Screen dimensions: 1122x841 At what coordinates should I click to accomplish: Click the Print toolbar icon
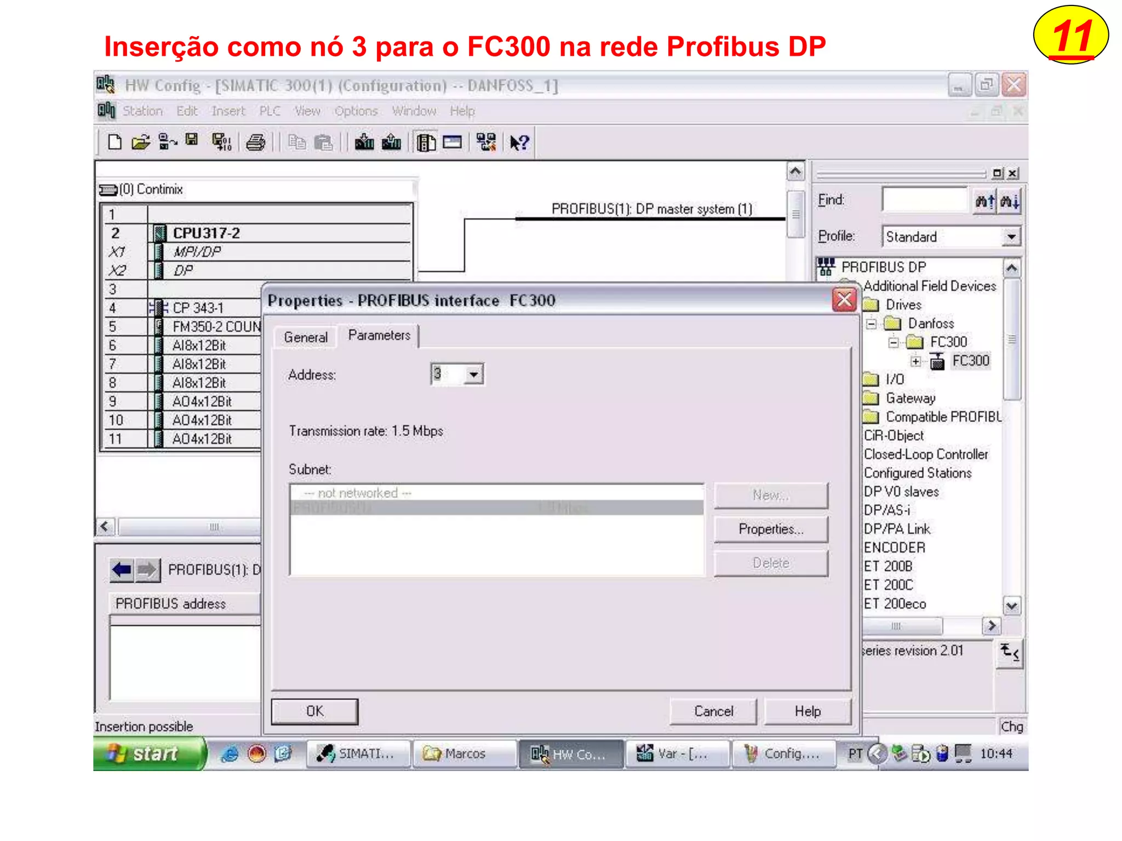click(255, 142)
